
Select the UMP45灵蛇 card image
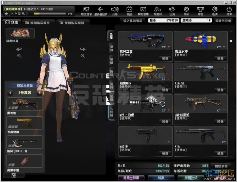point(201,104)
